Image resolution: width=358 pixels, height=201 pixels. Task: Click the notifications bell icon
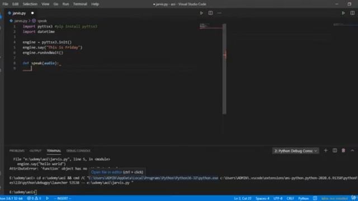[354, 198]
